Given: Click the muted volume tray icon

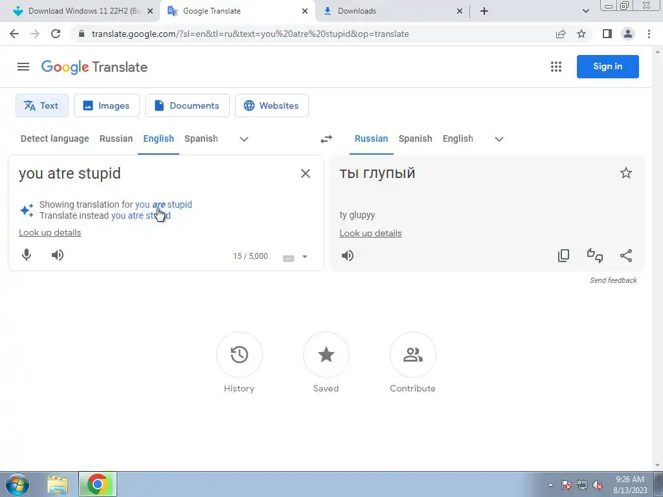Looking at the screenshot, I should pos(598,485).
